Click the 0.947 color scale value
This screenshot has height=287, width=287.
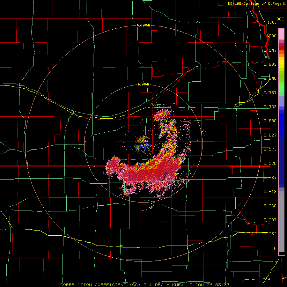[270, 50]
